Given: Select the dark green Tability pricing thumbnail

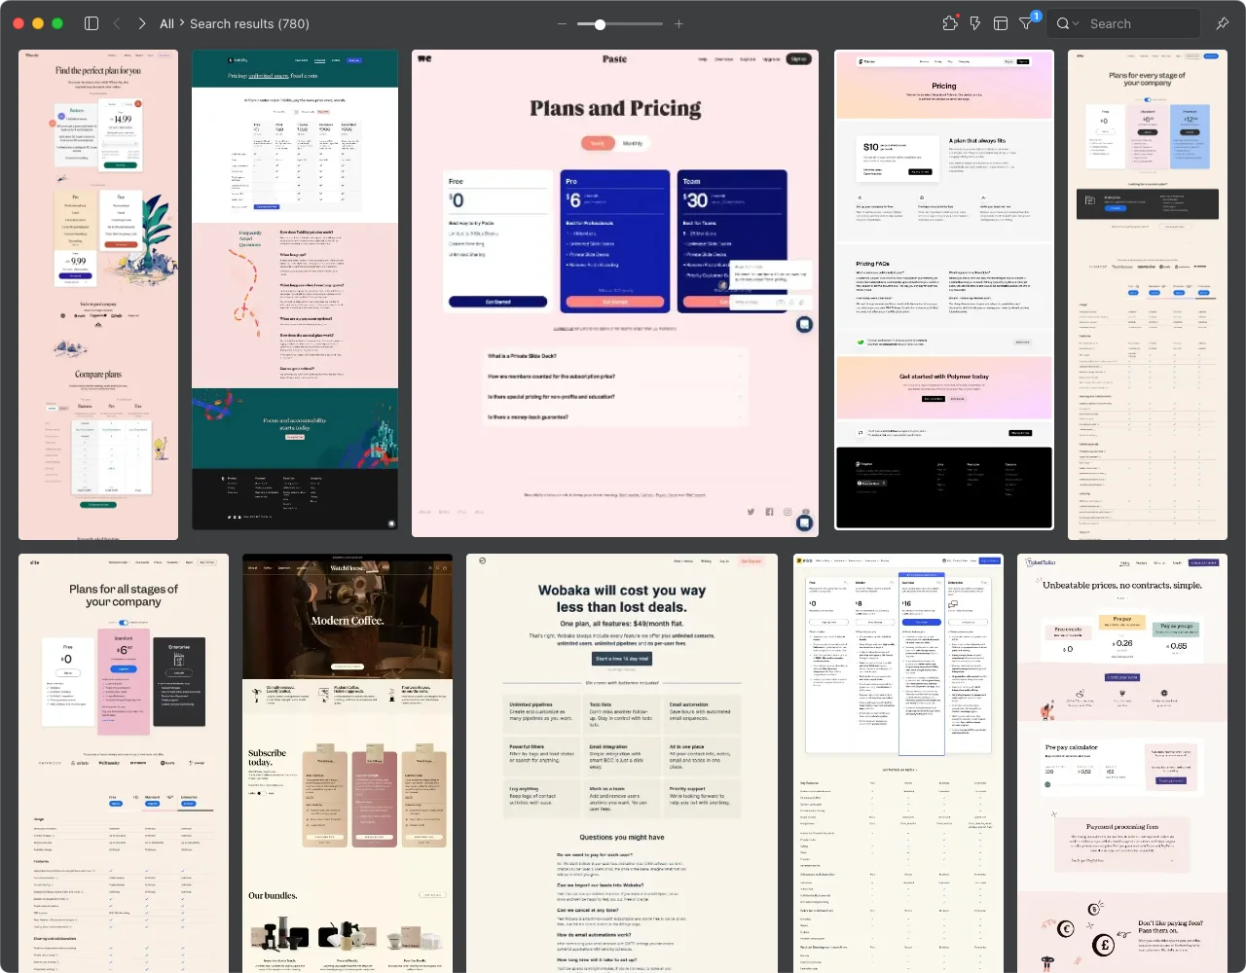Looking at the screenshot, I should [x=295, y=290].
